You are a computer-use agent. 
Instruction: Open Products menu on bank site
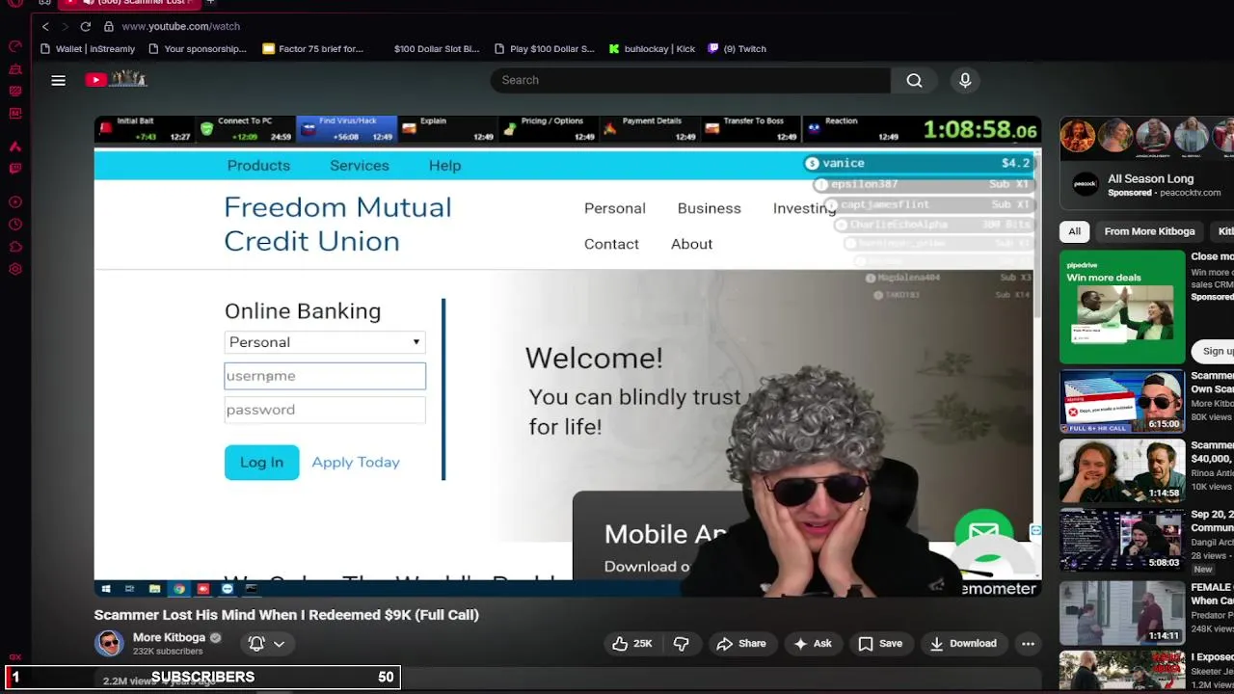click(258, 166)
